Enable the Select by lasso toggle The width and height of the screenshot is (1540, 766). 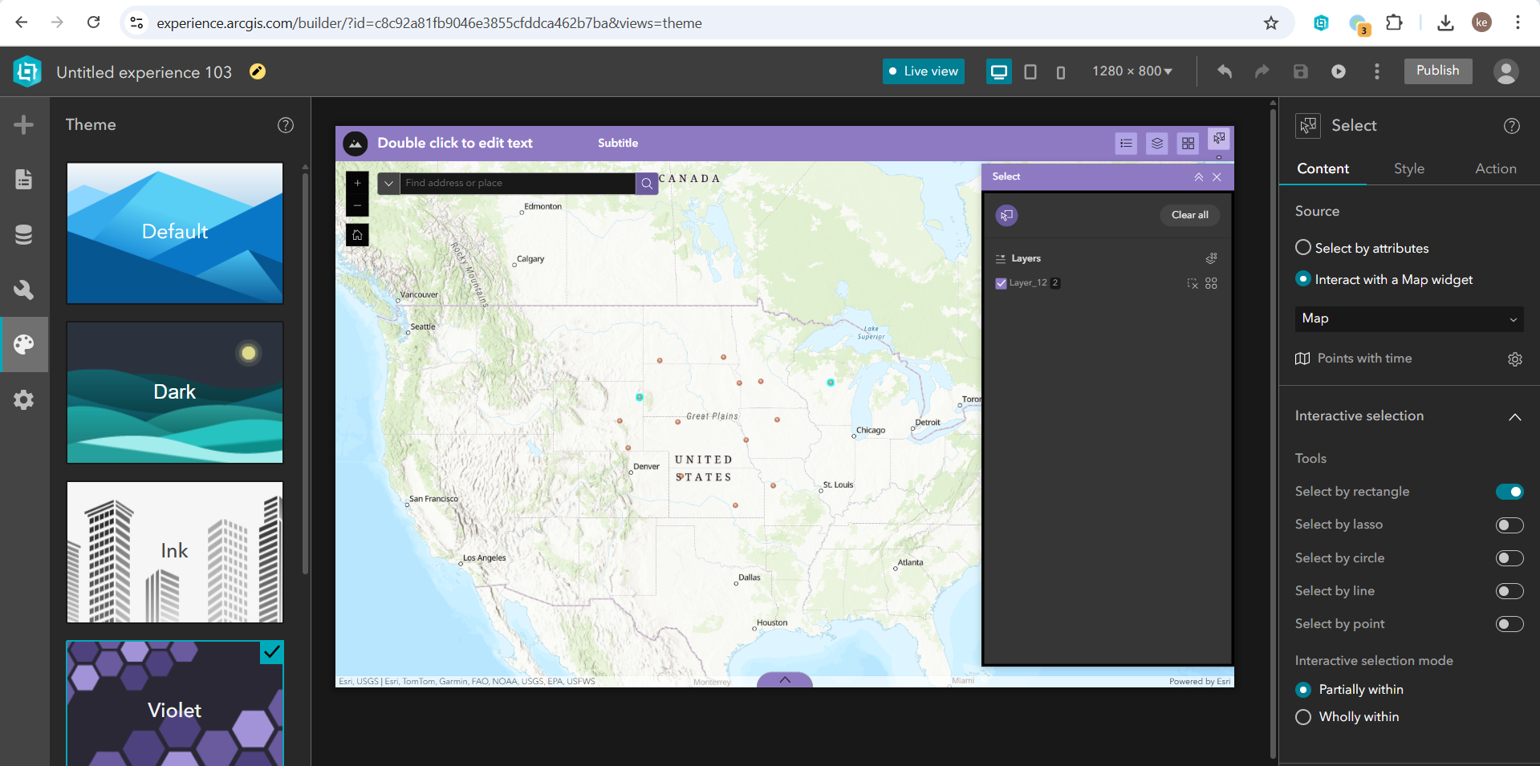point(1509,525)
